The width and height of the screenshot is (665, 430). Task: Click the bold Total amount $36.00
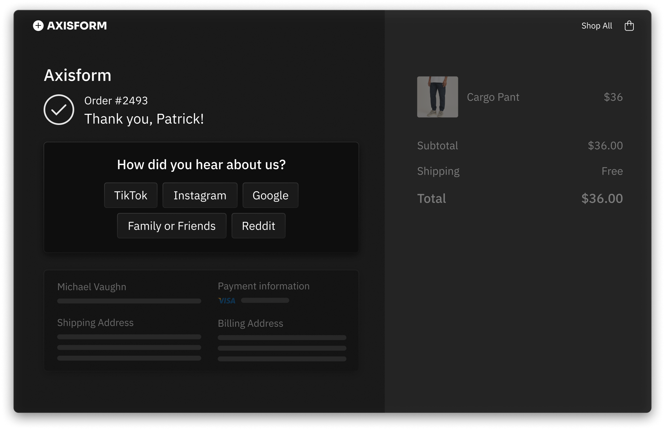(x=602, y=198)
